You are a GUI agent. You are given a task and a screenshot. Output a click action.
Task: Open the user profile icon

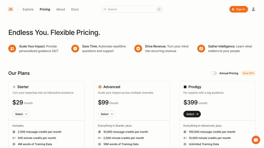[253, 9]
